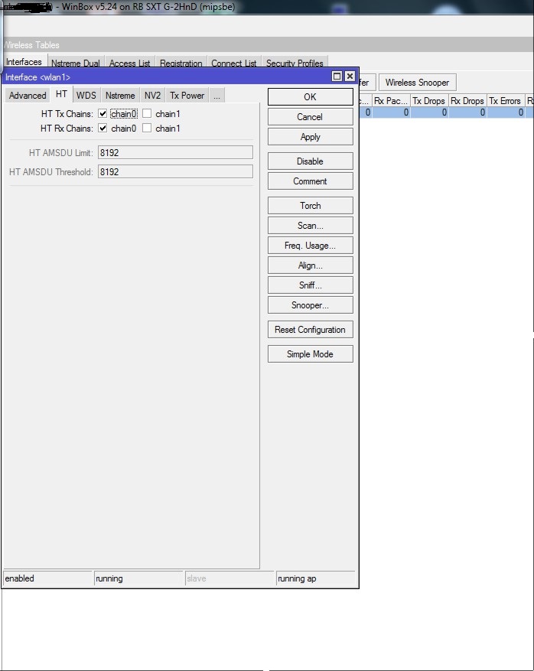Expand more tabs with the ellipsis tab
Screen dimensions: 534x671
click(x=217, y=96)
